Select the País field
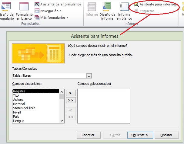 point(36,117)
